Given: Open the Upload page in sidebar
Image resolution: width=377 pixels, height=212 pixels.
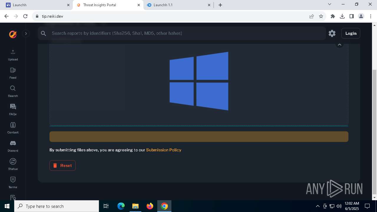Looking at the screenshot, I should point(13,55).
